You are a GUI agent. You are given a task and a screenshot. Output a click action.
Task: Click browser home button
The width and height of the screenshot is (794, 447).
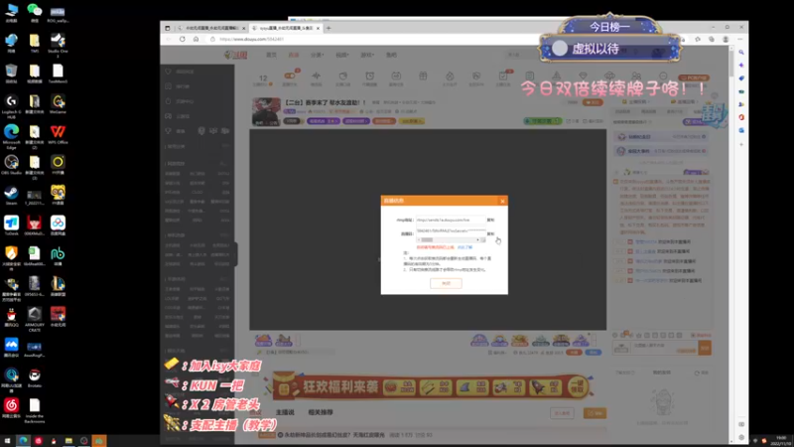tap(196, 39)
